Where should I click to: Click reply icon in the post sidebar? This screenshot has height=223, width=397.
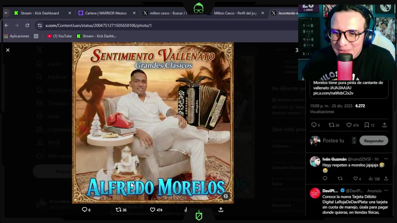tap(314, 125)
